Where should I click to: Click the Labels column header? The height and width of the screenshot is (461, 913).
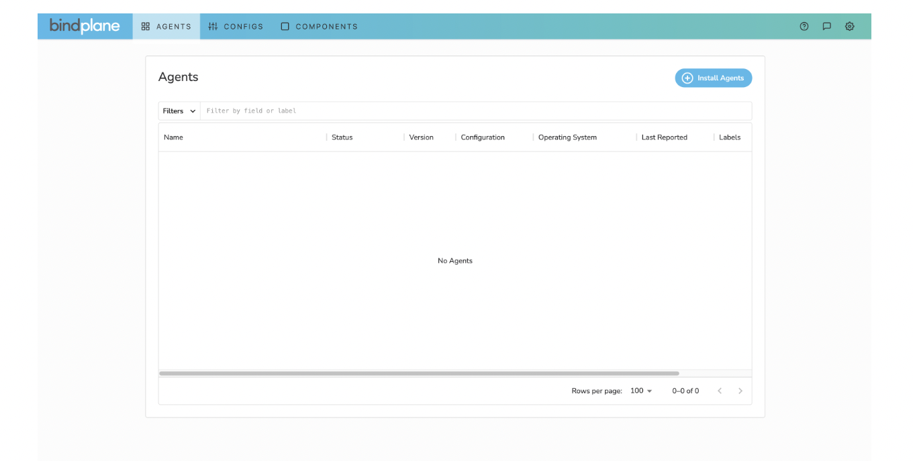click(730, 137)
